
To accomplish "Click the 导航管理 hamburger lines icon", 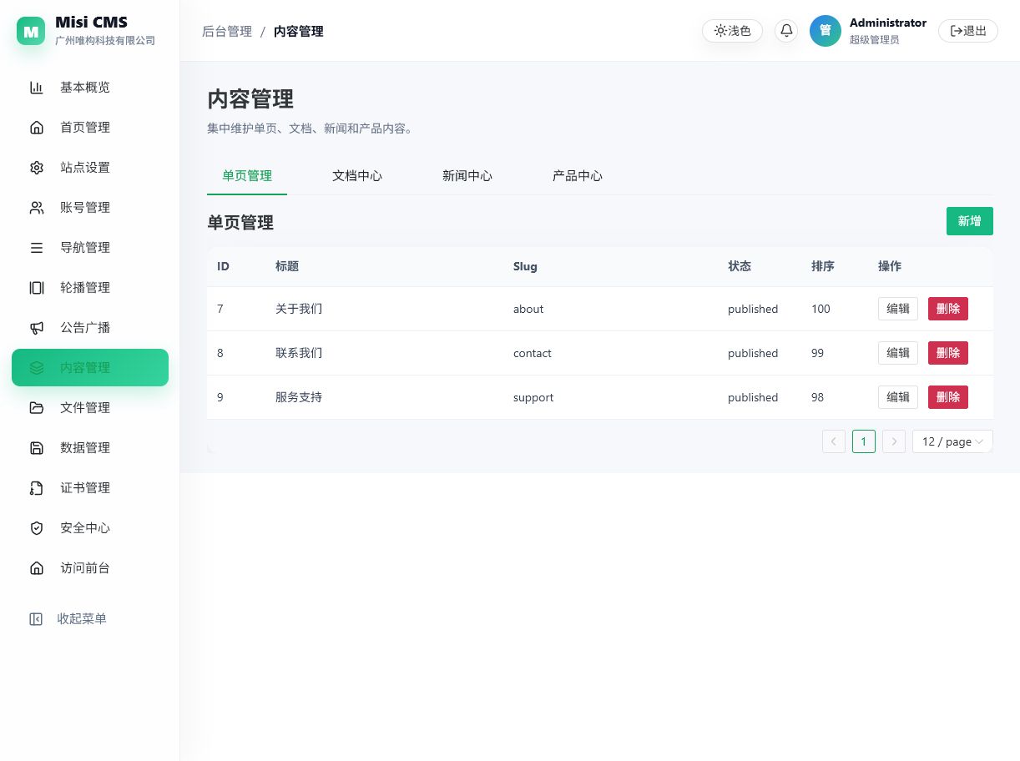I will [x=37, y=248].
